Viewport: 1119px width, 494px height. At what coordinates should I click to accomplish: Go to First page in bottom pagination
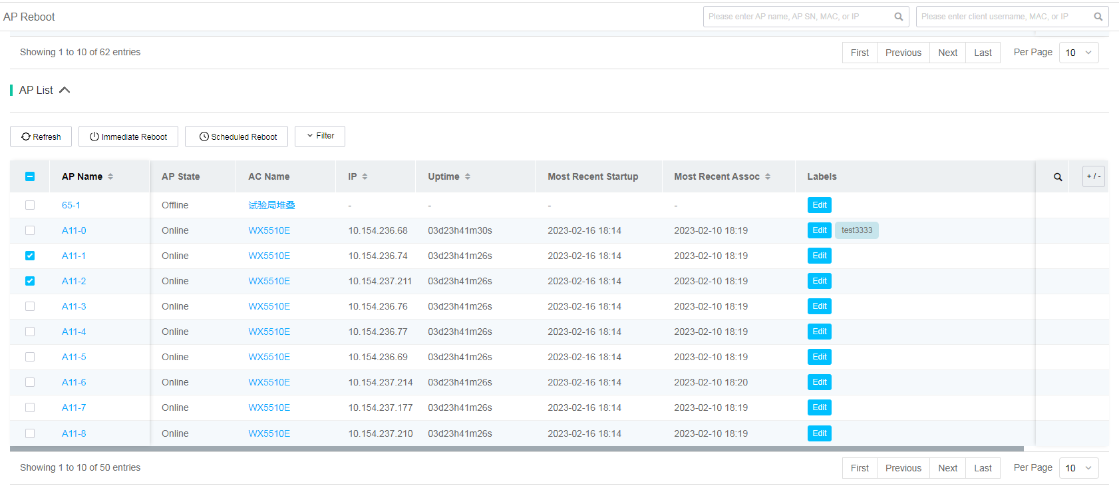point(860,468)
